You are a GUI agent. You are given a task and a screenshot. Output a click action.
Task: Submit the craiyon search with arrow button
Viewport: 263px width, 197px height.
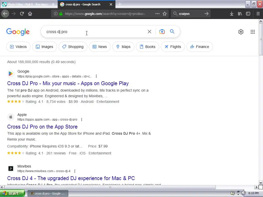(x=206, y=14)
